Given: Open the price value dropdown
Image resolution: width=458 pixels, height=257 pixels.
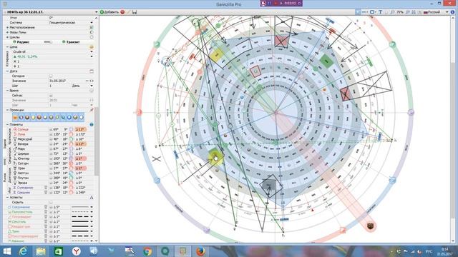Looking at the screenshot, I should (92, 56).
